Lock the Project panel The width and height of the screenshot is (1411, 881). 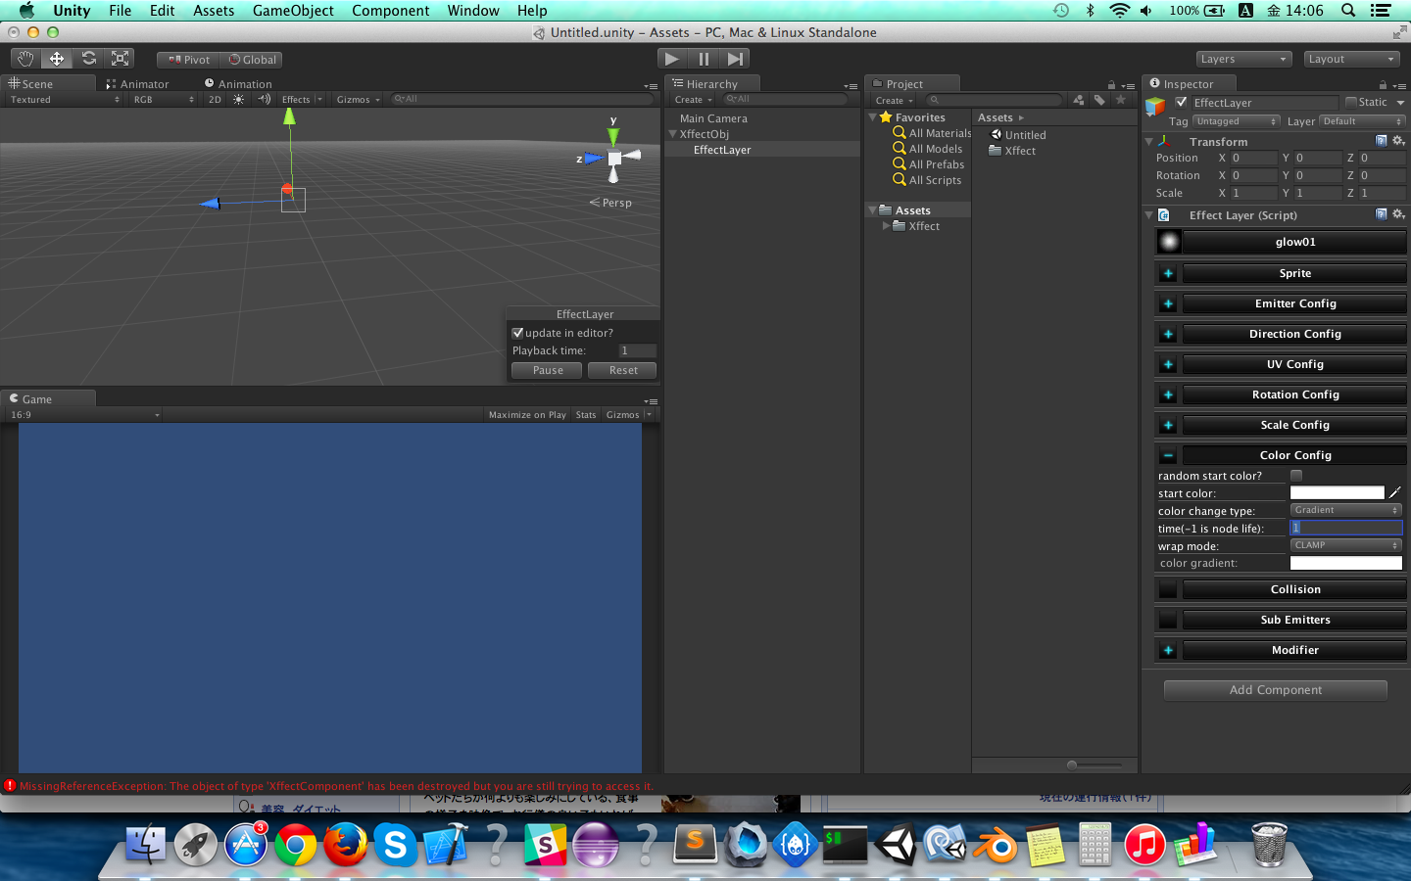pyautogui.click(x=1111, y=85)
